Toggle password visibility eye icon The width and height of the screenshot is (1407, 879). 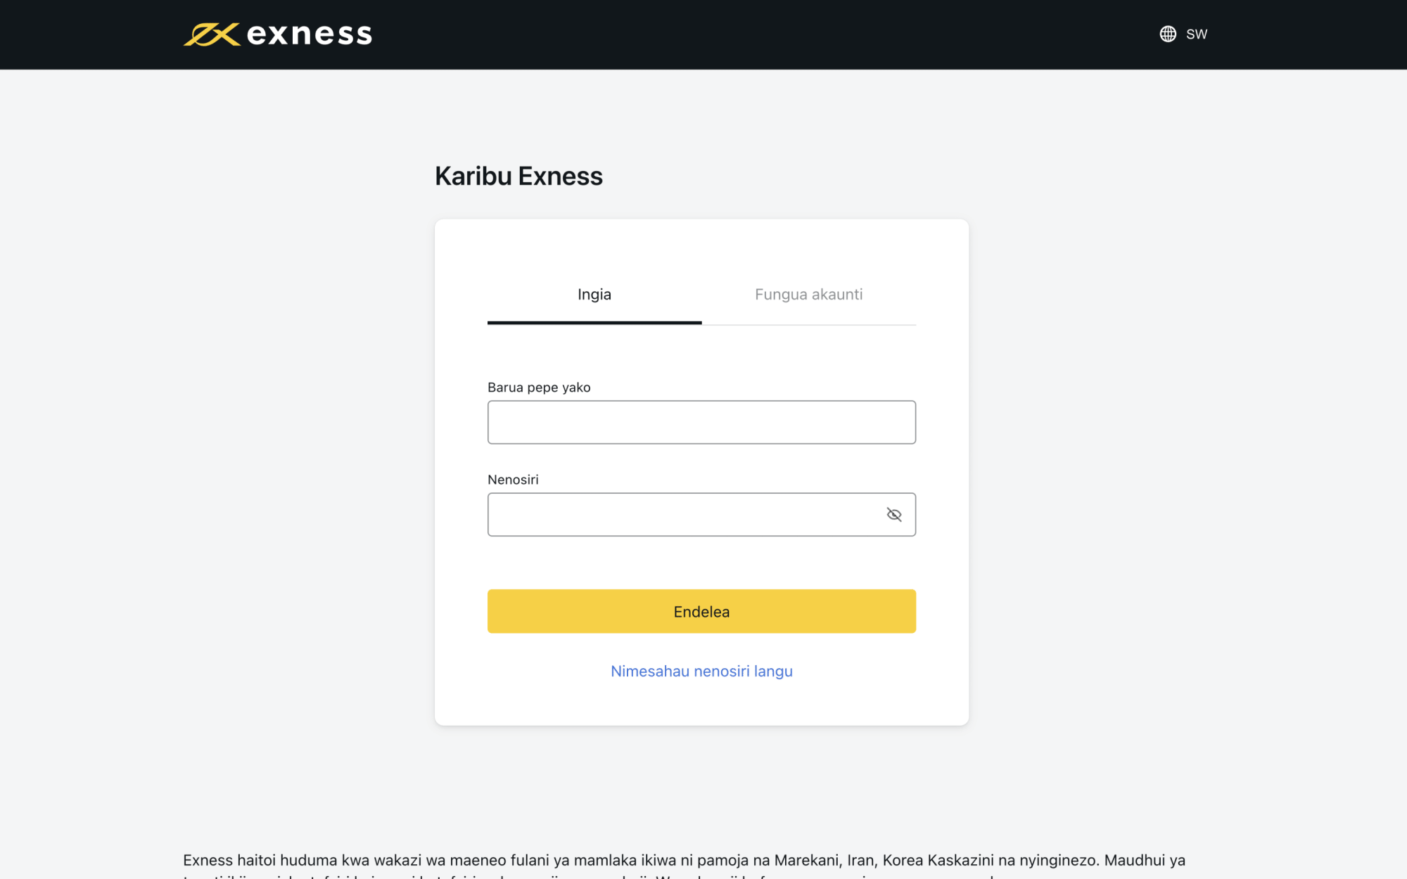894,515
